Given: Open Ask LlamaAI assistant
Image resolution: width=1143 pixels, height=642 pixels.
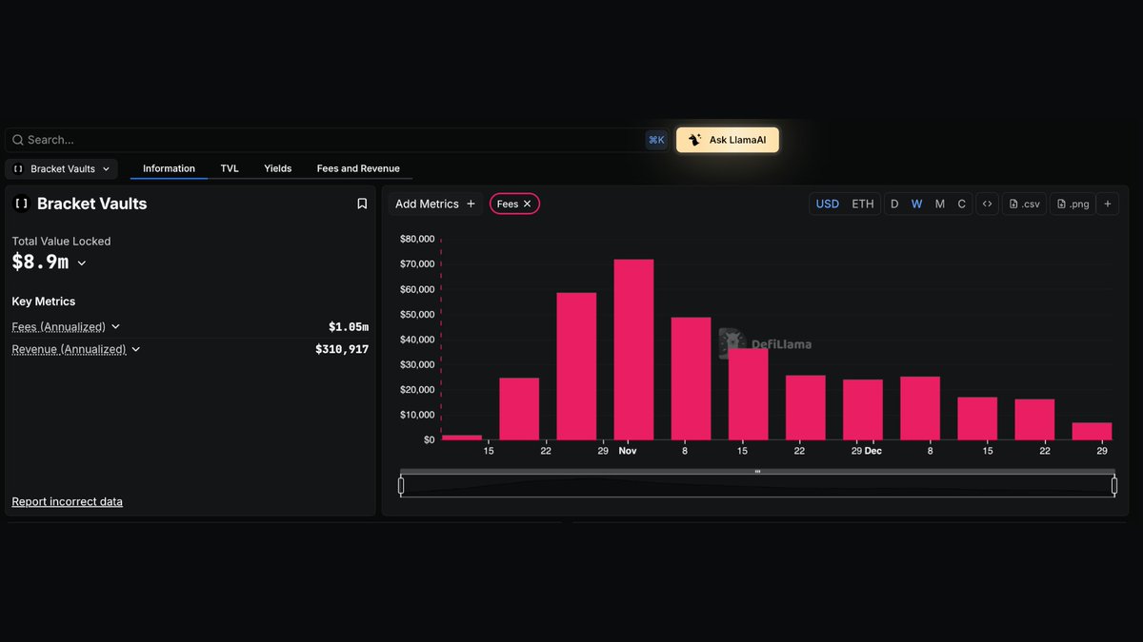Looking at the screenshot, I should (x=728, y=140).
